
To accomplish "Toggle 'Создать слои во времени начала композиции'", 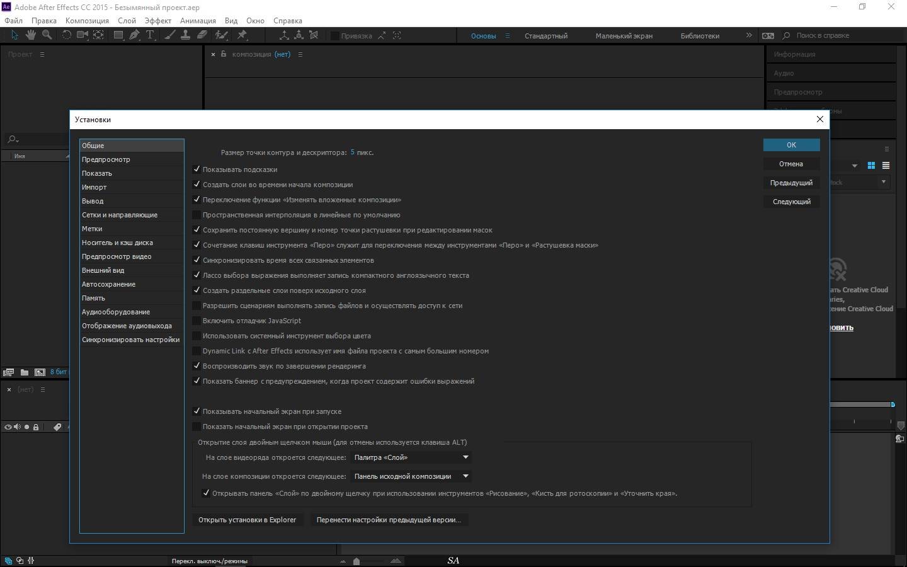I will [x=197, y=185].
